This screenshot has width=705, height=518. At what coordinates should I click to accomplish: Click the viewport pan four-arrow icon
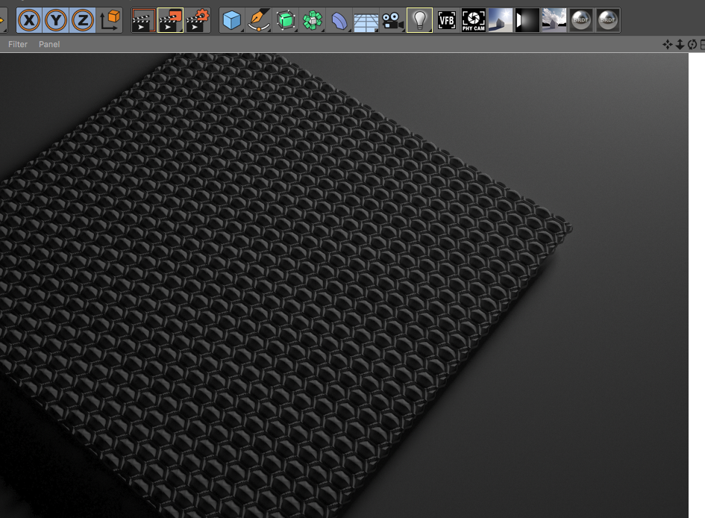[668, 45]
